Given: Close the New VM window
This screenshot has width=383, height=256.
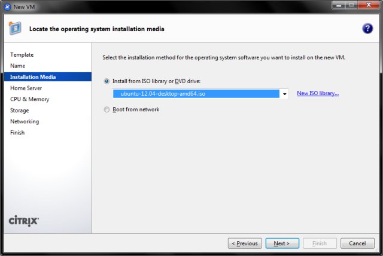Looking at the screenshot, I should (369, 5).
